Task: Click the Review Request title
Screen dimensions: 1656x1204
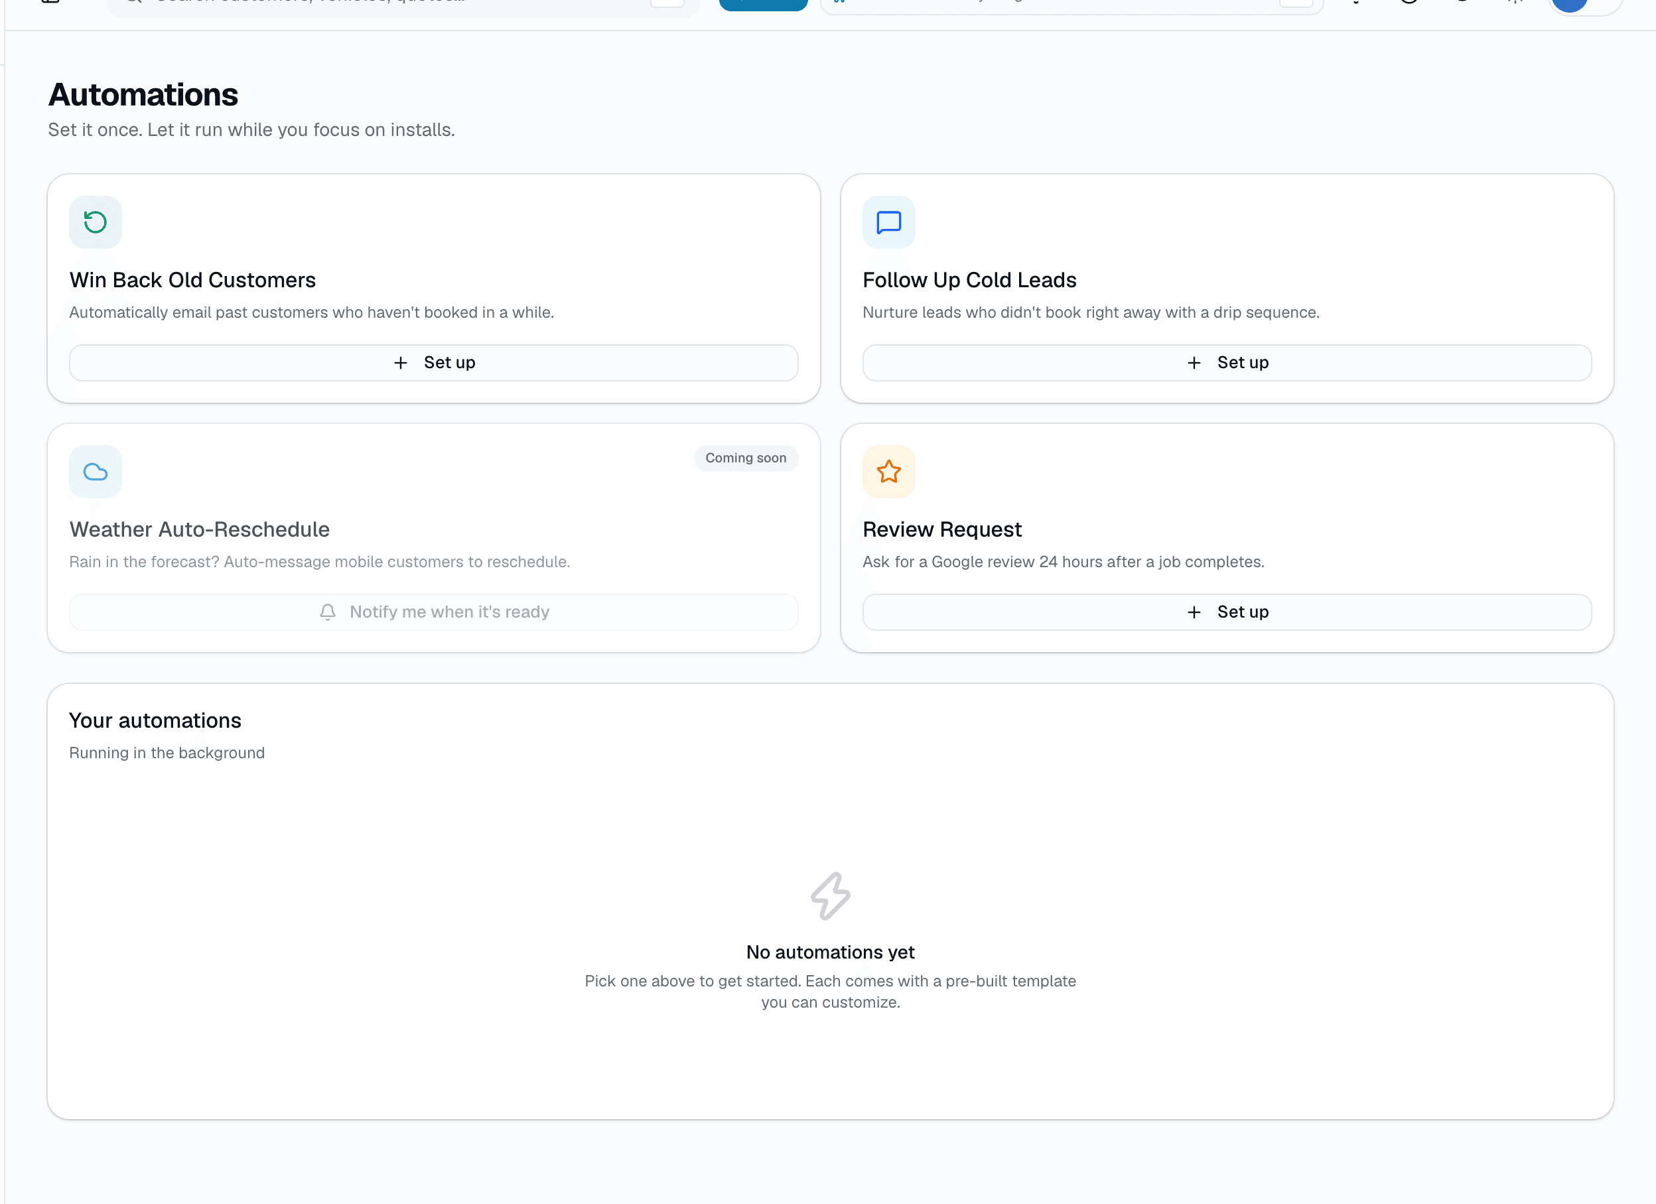Action: [x=942, y=529]
